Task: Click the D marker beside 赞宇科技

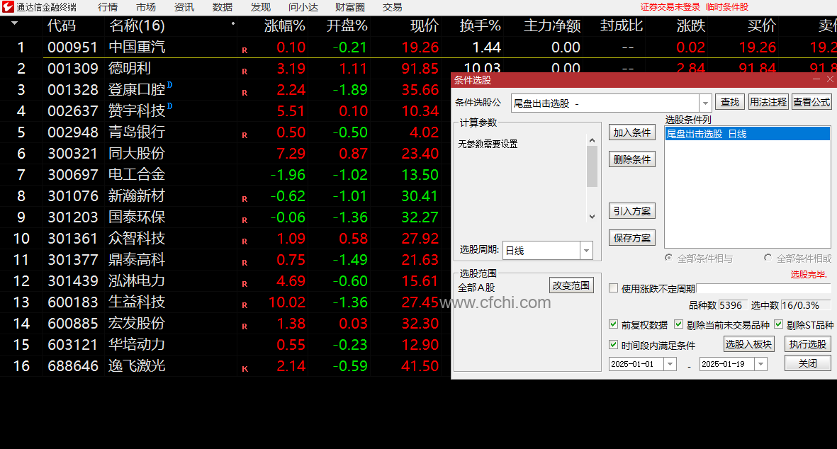Action: [x=170, y=106]
